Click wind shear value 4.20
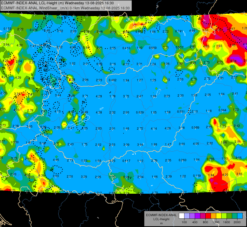Viewport: 247px width, 227px height. [225, 175]
